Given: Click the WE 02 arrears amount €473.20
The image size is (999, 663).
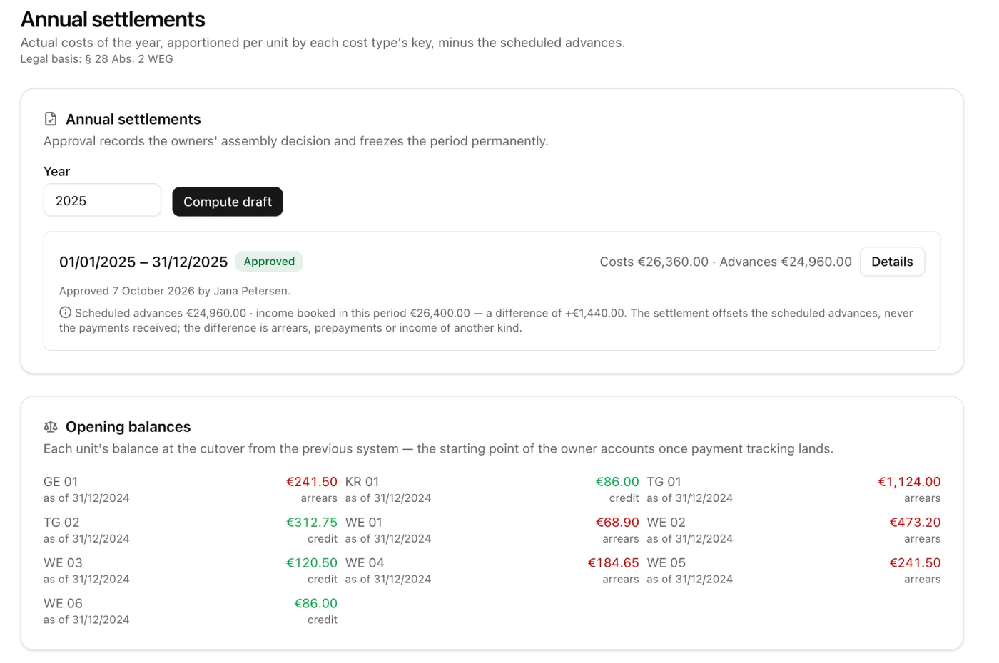Looking at the screenshot, I should pyautogui.click(x=915, y=523).
